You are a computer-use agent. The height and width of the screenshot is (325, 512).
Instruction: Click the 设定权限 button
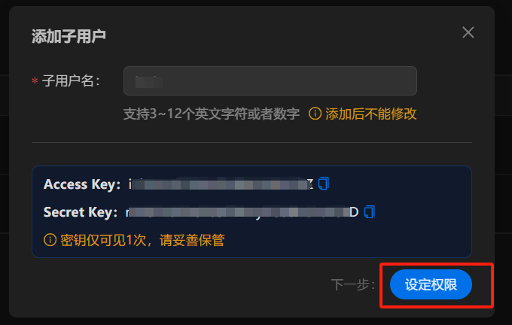click(x=431, y=284)
